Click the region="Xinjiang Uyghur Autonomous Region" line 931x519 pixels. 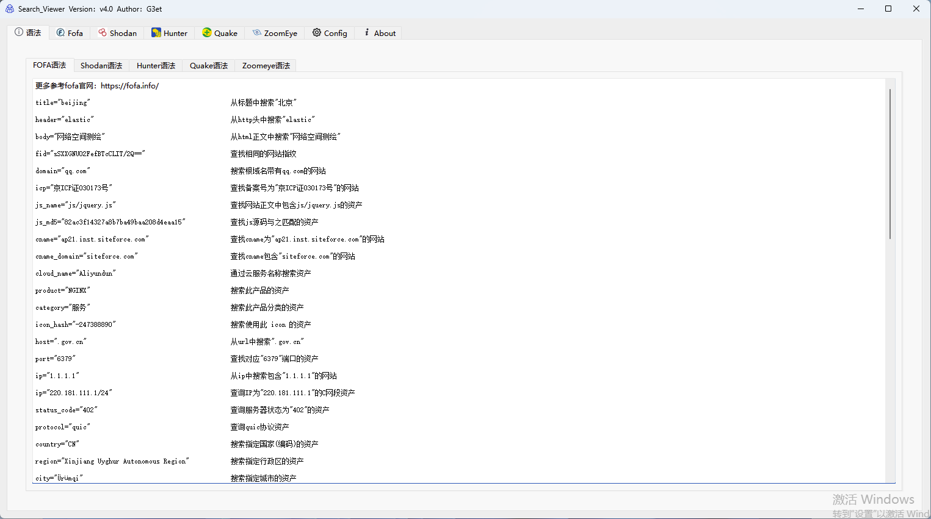tap(112, 462)
